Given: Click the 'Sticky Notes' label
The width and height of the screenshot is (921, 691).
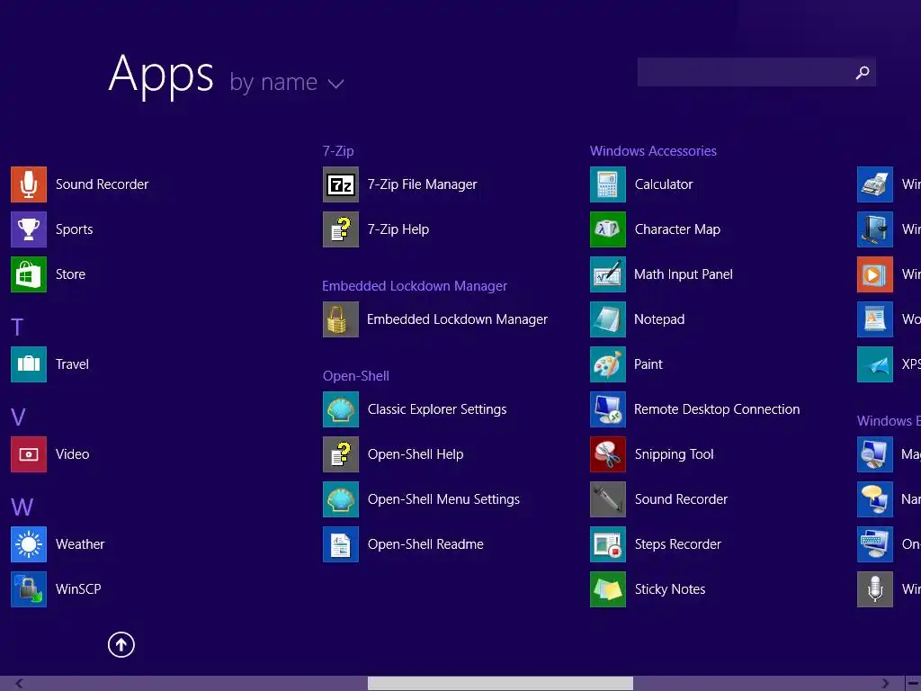Looking at the screenshot, I should 670,589.
